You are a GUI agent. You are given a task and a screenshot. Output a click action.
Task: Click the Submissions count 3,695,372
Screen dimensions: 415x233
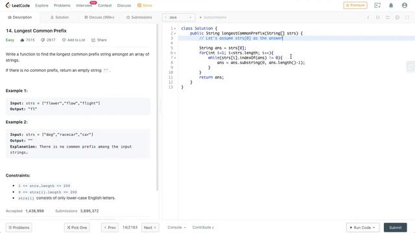coord(89,211)
